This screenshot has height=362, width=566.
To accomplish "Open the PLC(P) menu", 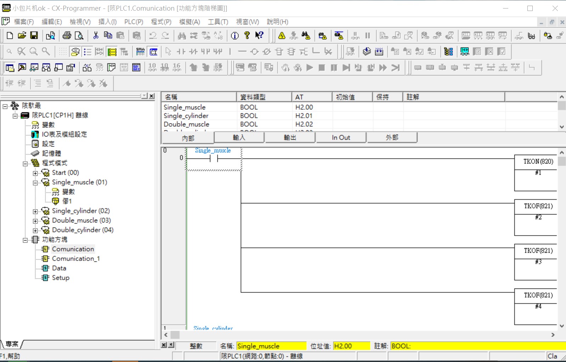I will (134, 22).
